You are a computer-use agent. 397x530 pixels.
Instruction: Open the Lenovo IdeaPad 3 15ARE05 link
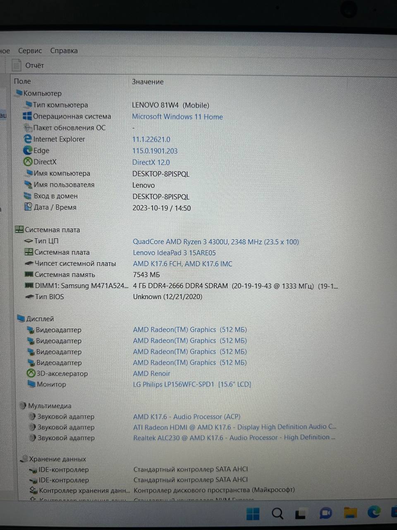[174, 253]
